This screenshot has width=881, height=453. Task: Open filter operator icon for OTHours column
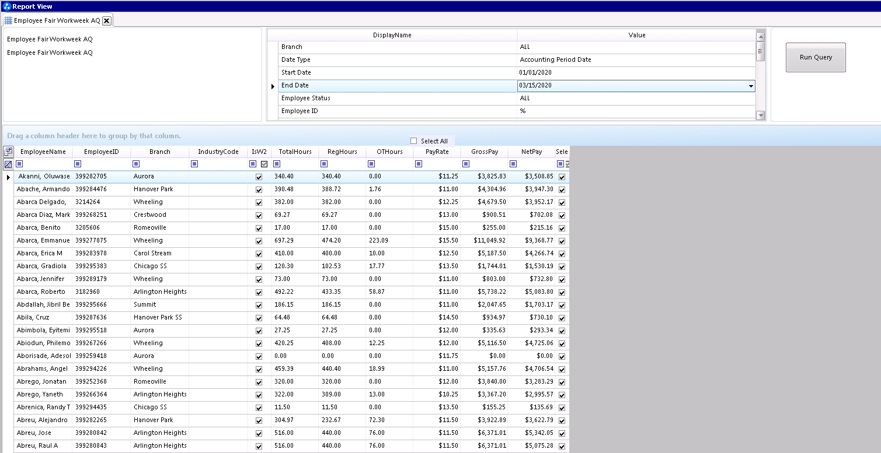point(371,164)
